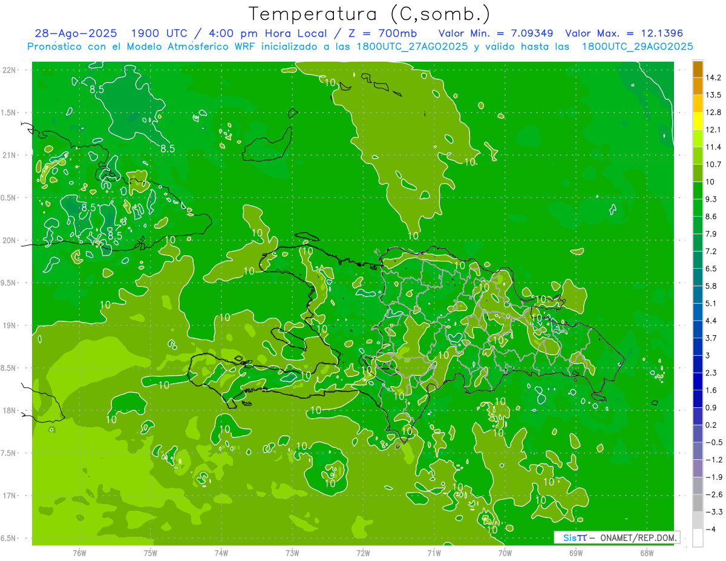Screen dimensions: 726x561
Task: Click the yellow swatch between 12.8 and 12.1
Action: pyautogui.click(x=698, y=121)
